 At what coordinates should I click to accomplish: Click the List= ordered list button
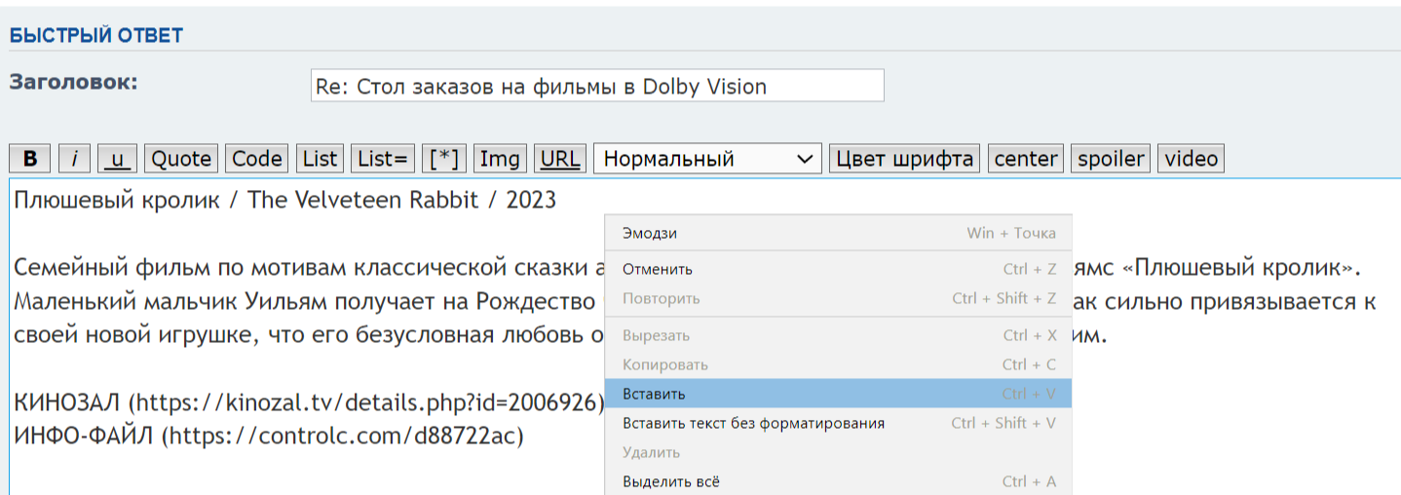pos(383,159)
